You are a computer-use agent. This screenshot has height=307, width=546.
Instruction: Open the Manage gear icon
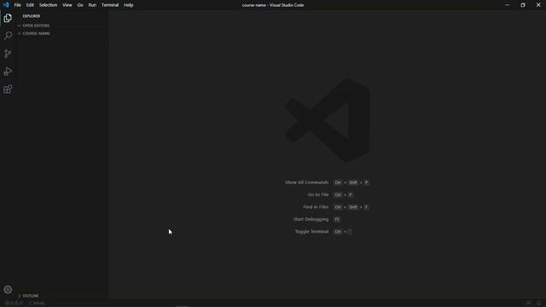pos(8,289)
